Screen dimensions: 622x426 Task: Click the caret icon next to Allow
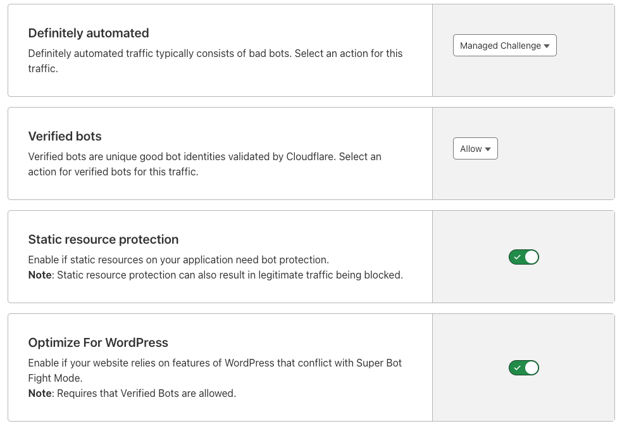coord(488,149)
